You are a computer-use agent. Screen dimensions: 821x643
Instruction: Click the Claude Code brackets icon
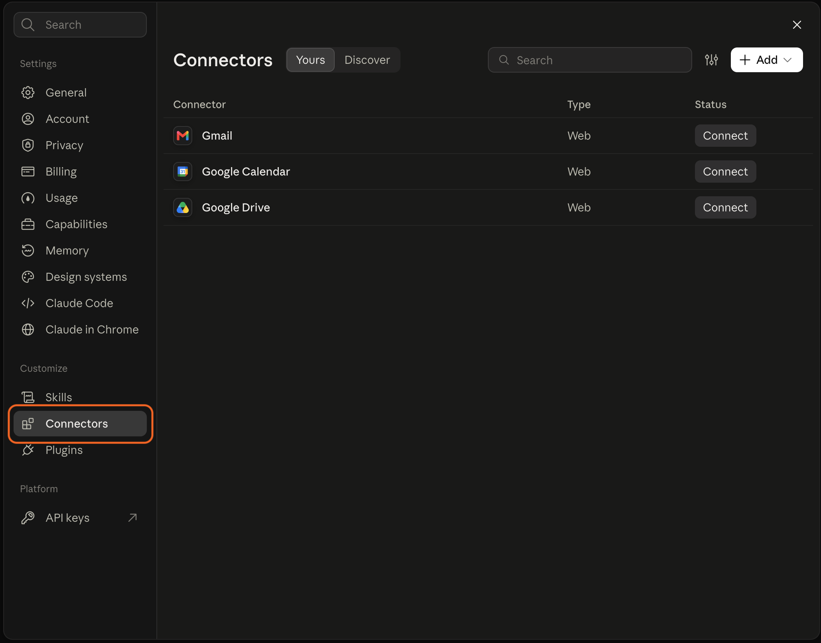pos(28,303)
